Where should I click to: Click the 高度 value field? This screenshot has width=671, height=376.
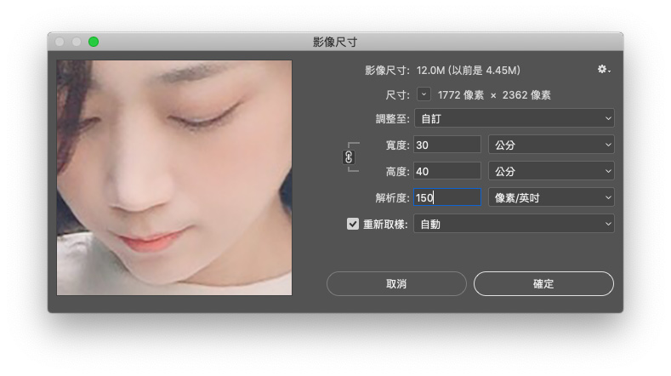click(446, 171)
